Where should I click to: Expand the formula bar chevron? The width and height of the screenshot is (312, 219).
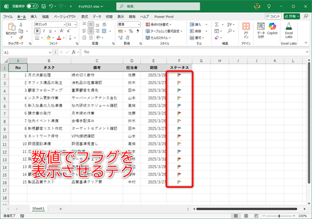307,52
